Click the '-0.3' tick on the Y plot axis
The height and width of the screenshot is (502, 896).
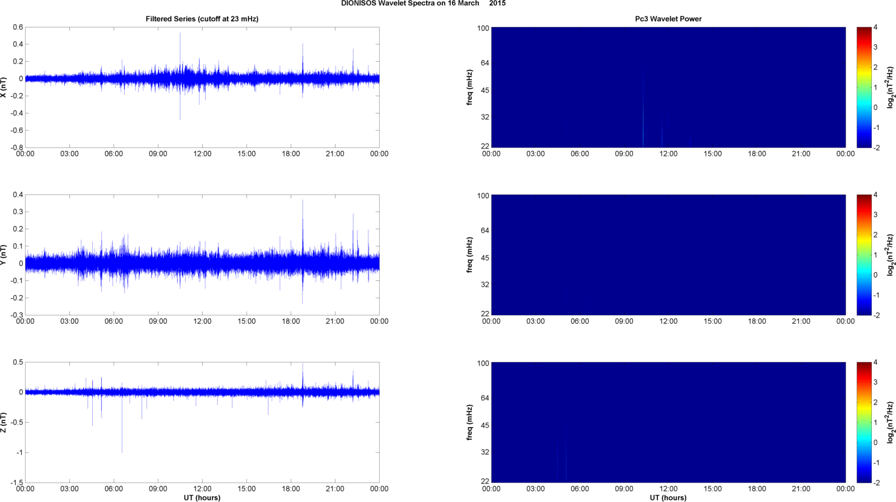coord(16,315)
